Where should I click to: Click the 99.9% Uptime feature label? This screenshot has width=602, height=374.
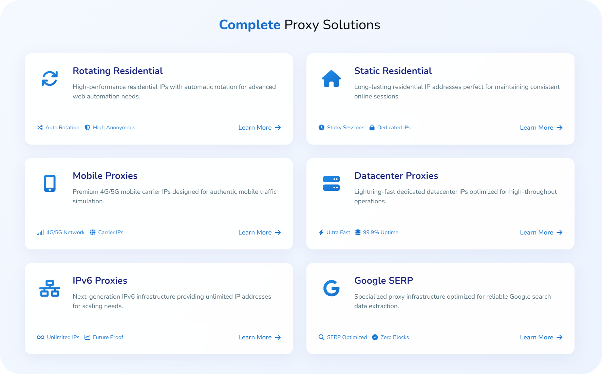click(x=381, y=232)
